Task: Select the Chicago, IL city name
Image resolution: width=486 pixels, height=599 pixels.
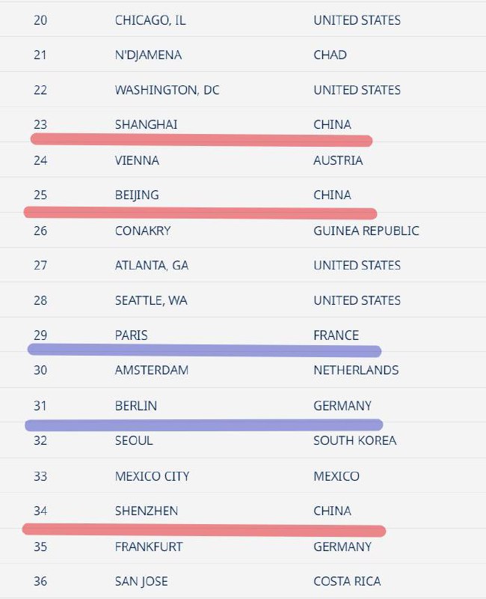Action: [150, 20]
